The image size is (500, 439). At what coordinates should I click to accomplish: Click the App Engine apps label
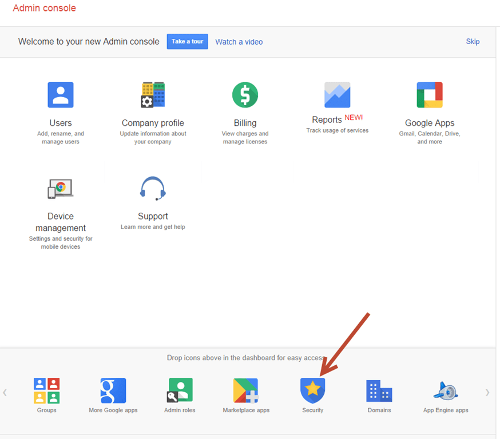(446, 410)
